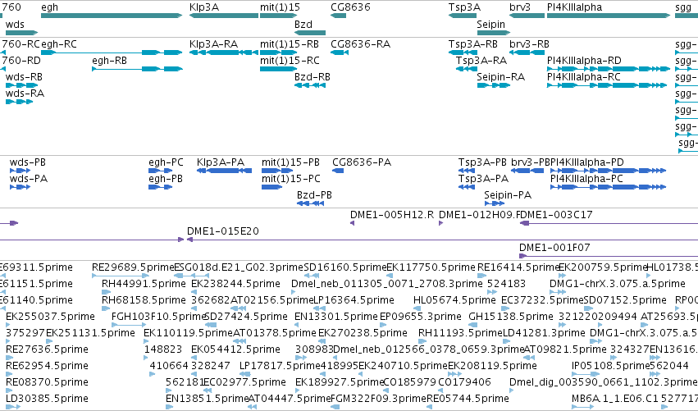This screenshot has height=411, width=698.
Task: Click the PI4KIIIalpha-RC transcript label
Action: [584, 76]
